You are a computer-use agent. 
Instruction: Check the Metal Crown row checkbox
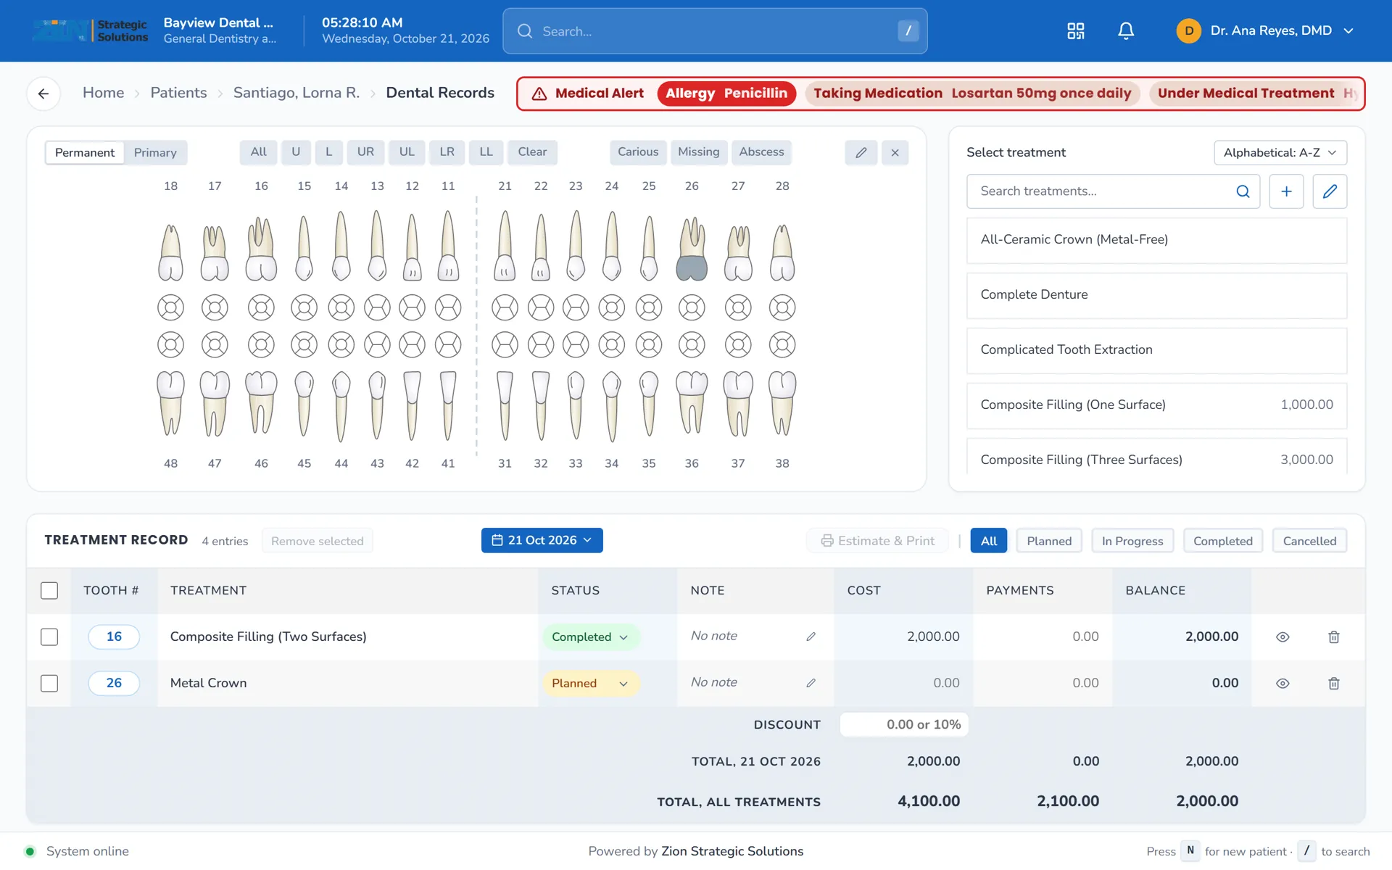point(49,683)
